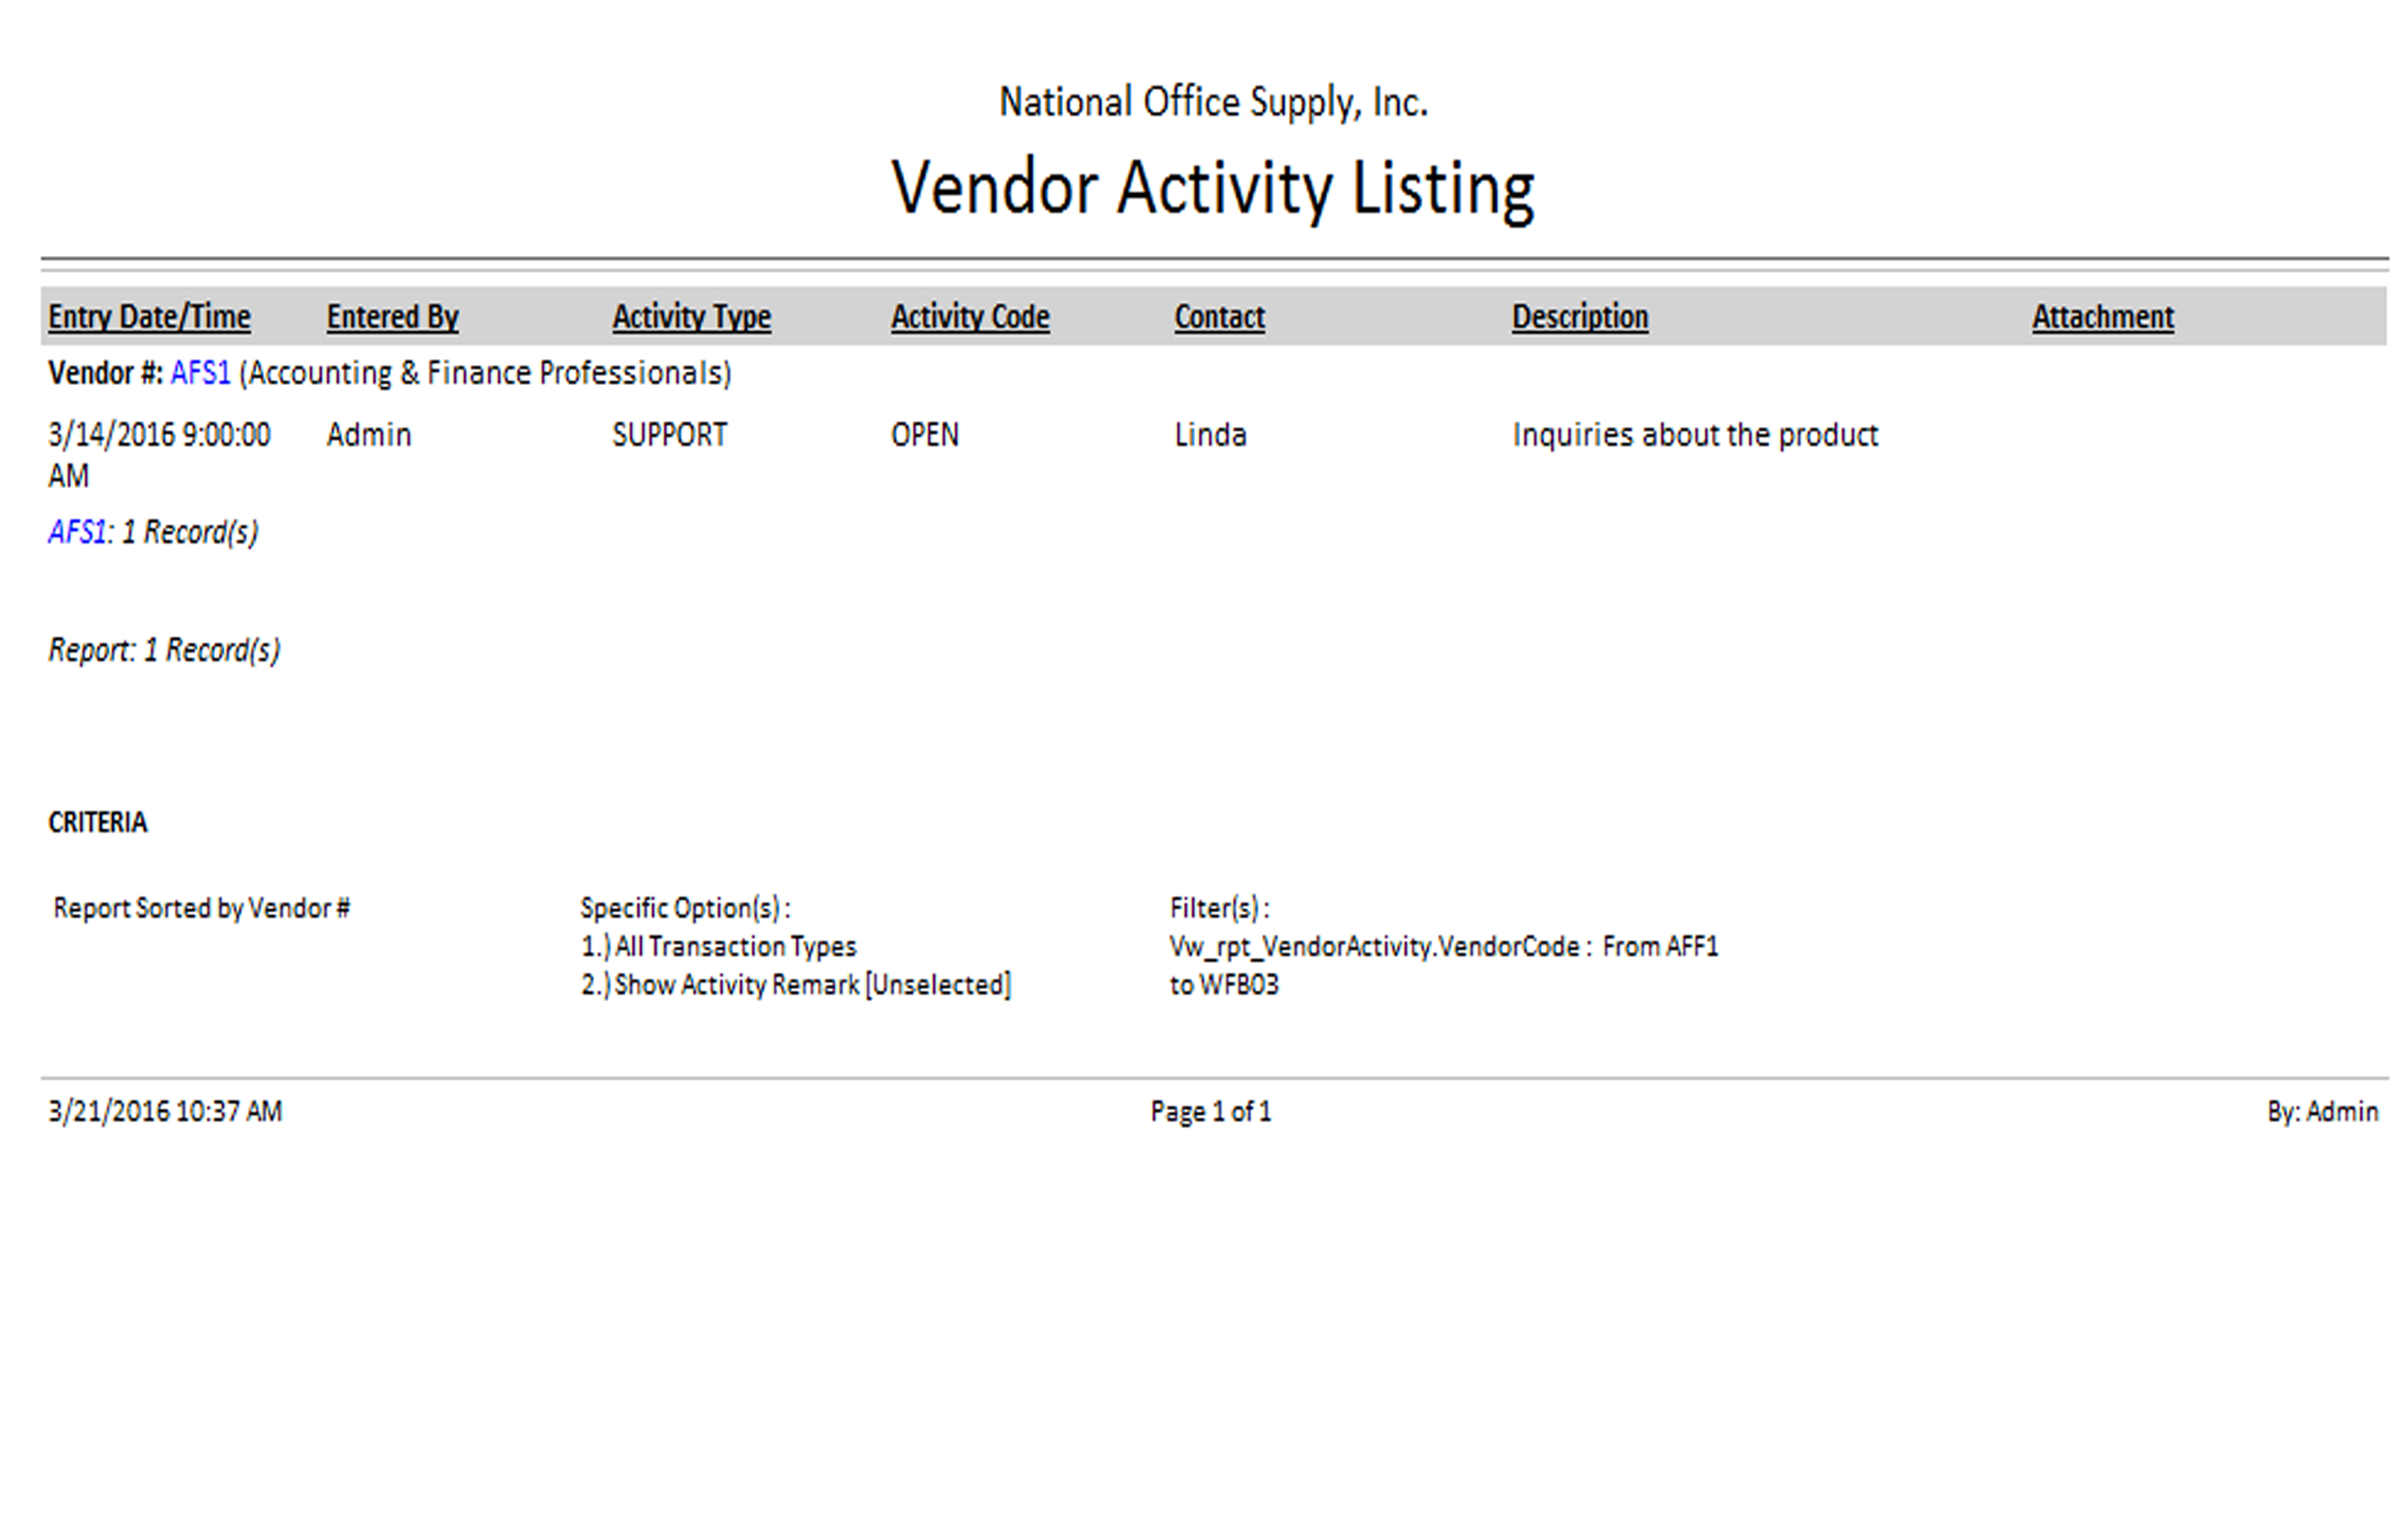
Task: Click the Show Activity Remark [Unselected] option
Action: pyautogui.click(x=796, y=985)
